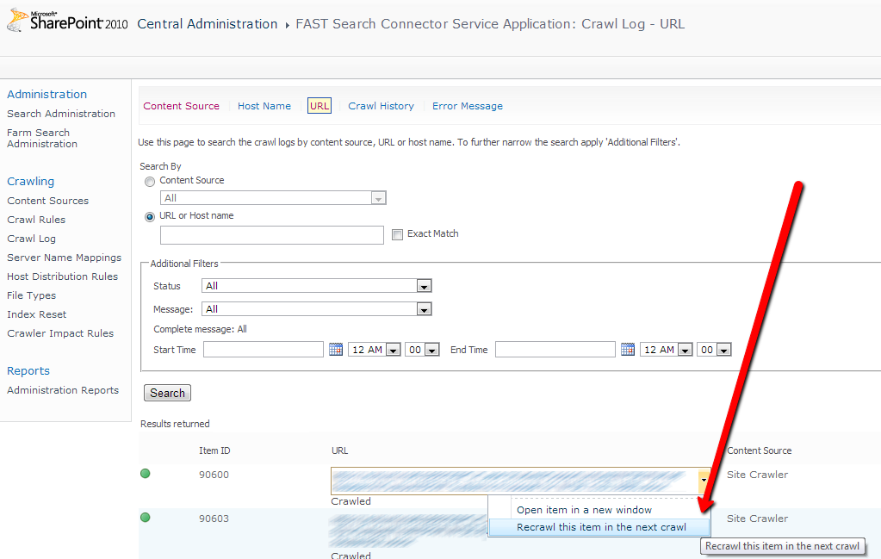
Task: Choose Recrawl this item in the next crawl
Action: click(x=601, y=527)
